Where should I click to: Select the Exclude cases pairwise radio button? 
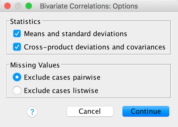(x=17, y=77)
